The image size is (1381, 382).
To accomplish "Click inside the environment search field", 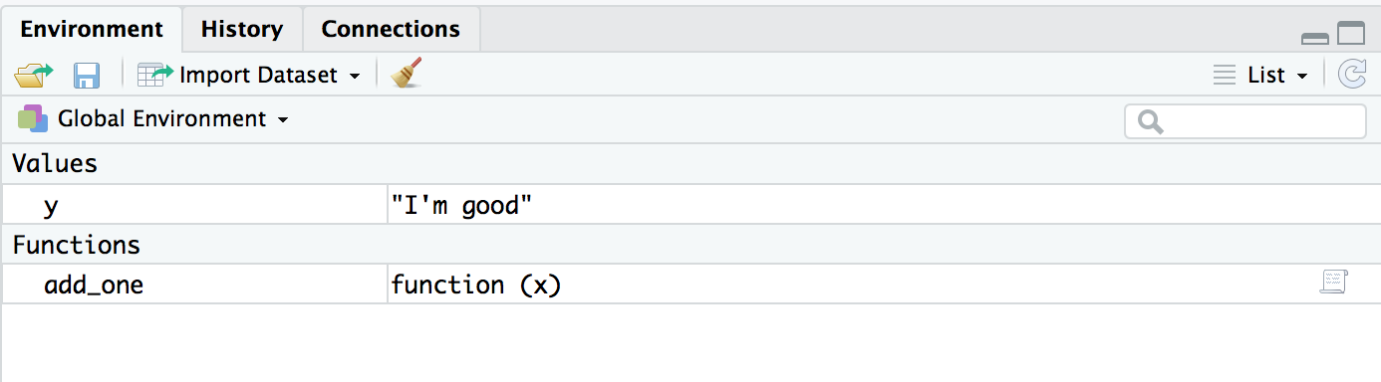I will [1245, 121].
